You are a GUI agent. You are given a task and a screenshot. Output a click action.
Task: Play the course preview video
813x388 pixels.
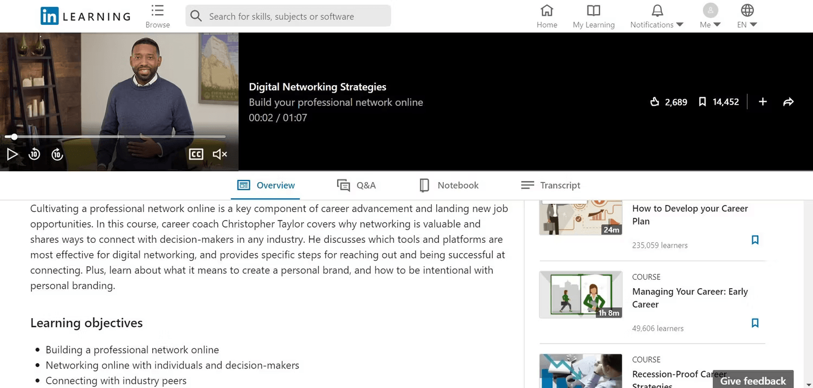coord(12,154)
